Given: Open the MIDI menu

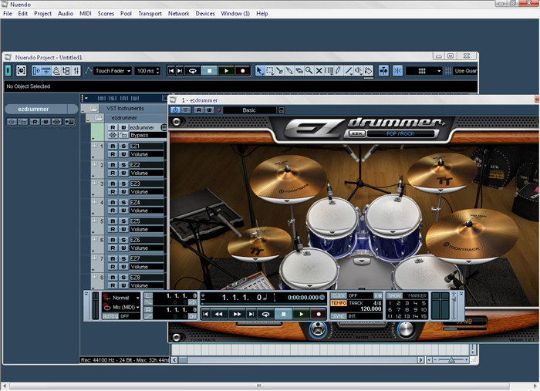Looking at the screenshot, I should tap(86, 13).
